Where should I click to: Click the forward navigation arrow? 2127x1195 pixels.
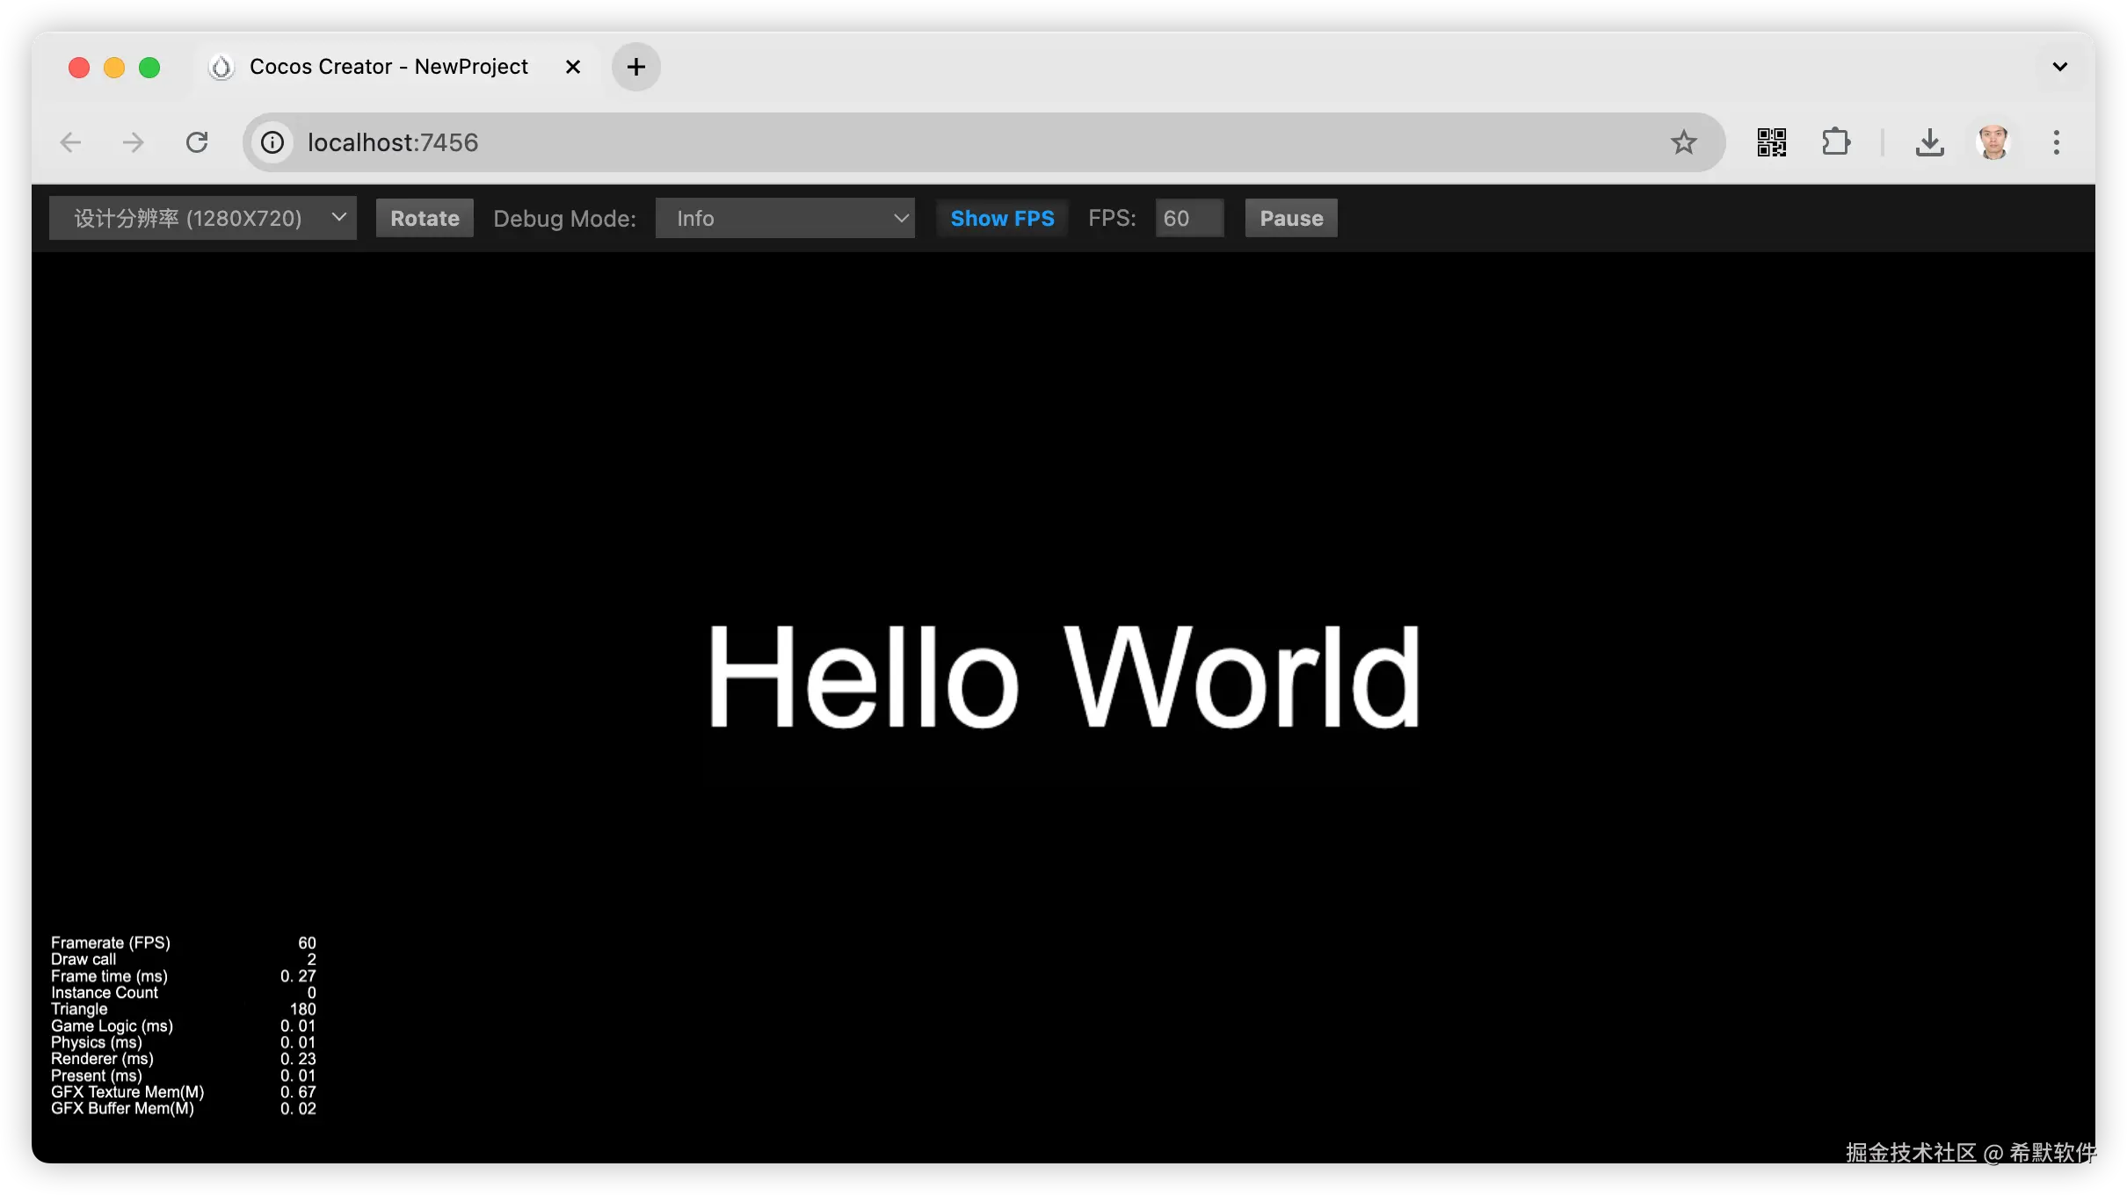point(134,142)
